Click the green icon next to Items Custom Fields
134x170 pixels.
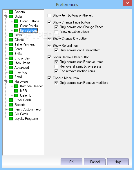pos(11,109)
